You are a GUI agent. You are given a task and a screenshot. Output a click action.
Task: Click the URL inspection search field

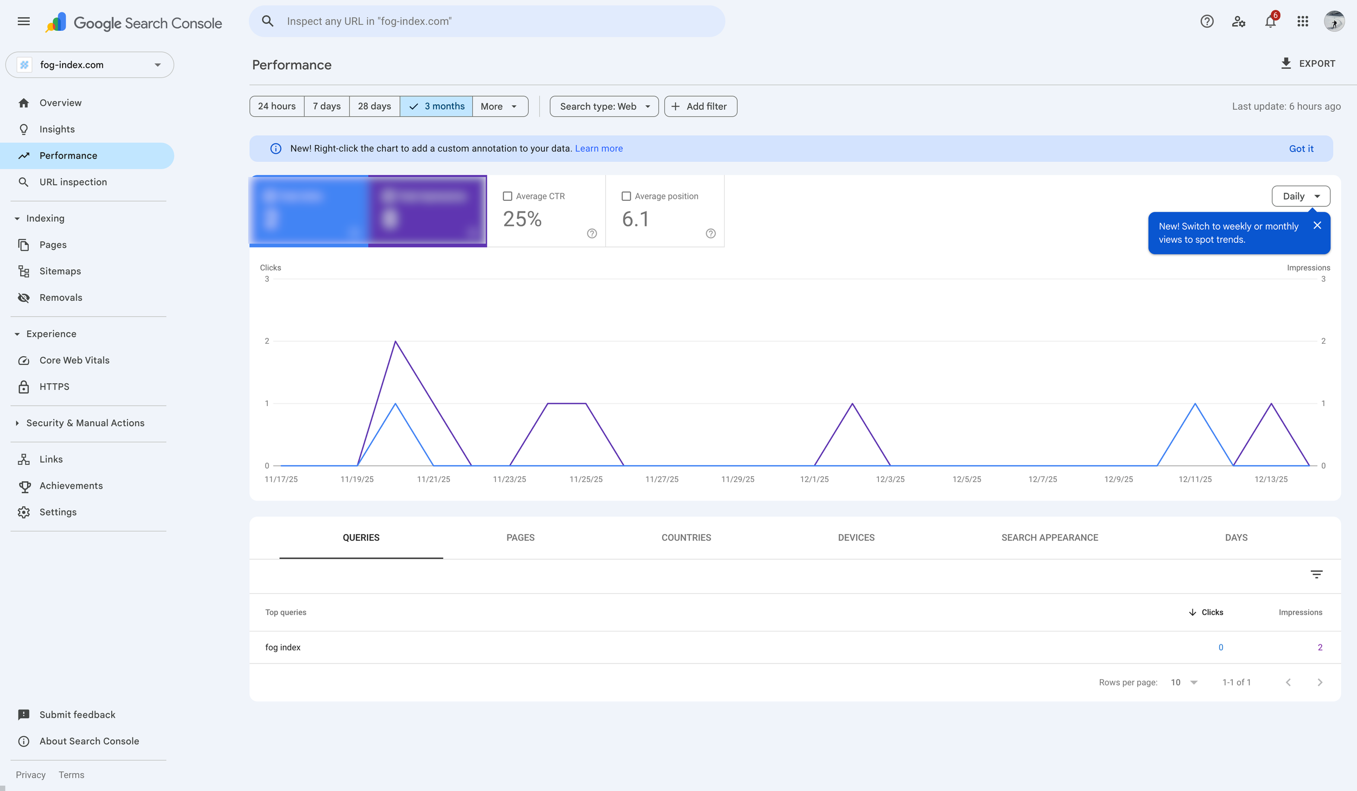[x=486, y=21]
